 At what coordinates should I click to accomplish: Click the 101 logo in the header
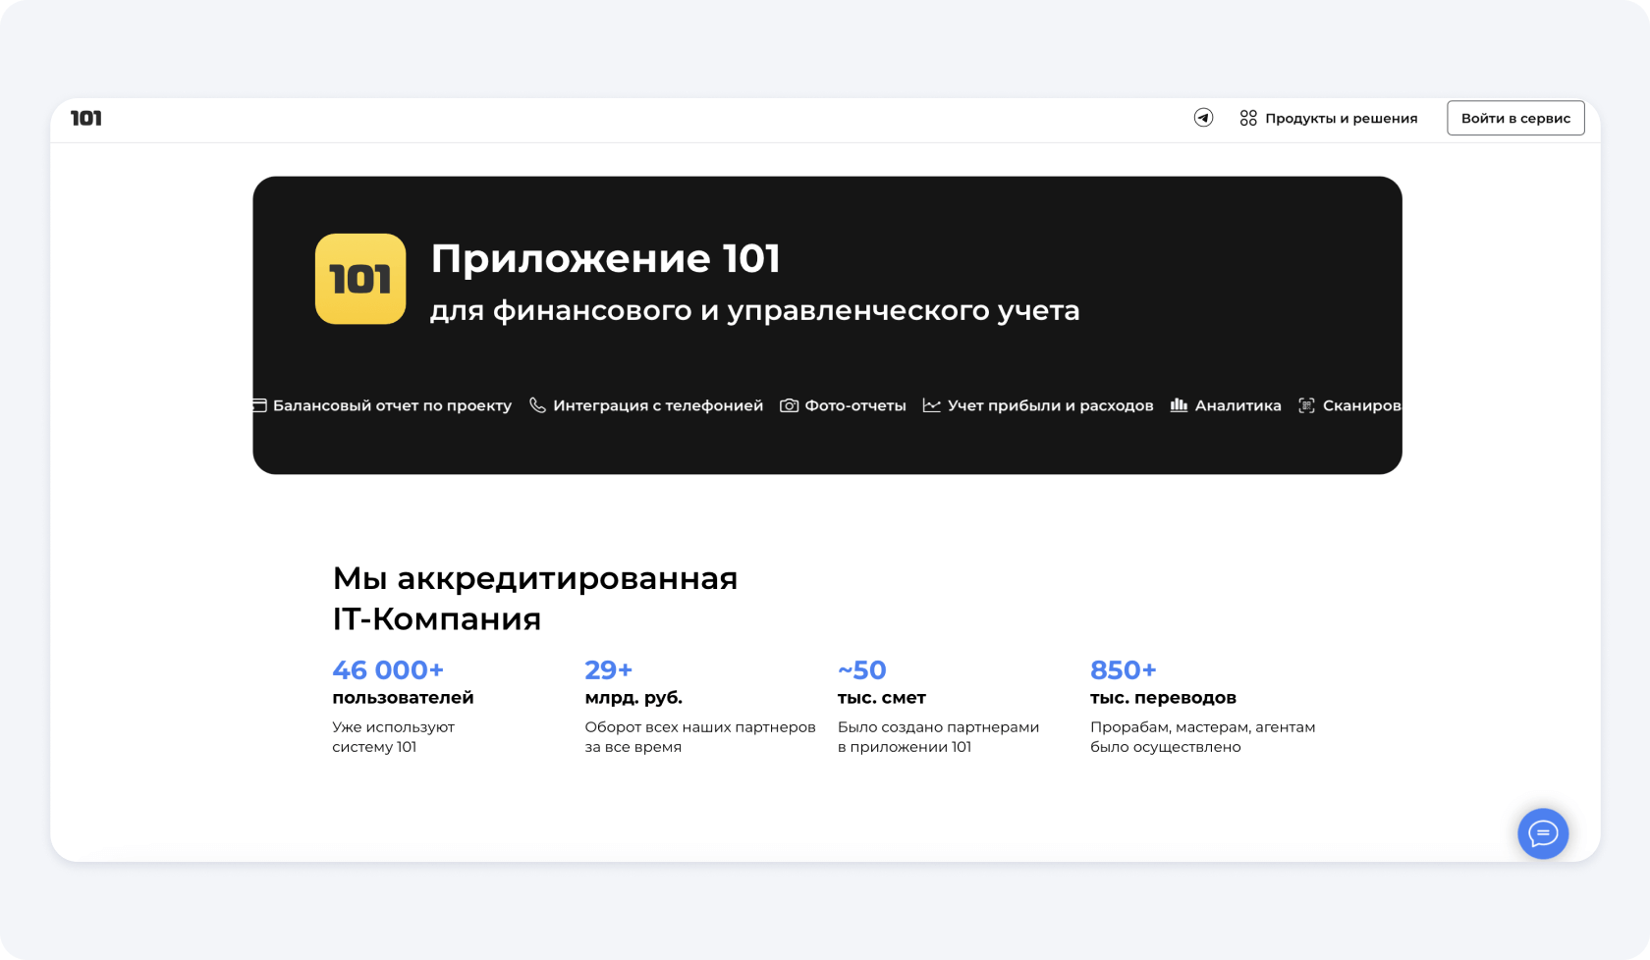pos(86,119)
